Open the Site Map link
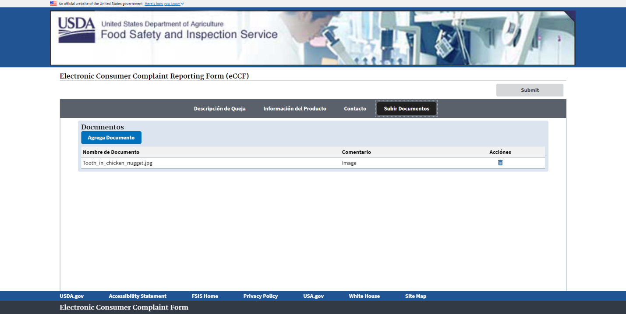Image resolution: width=626 pixels, height=314 pixels. 416,296
